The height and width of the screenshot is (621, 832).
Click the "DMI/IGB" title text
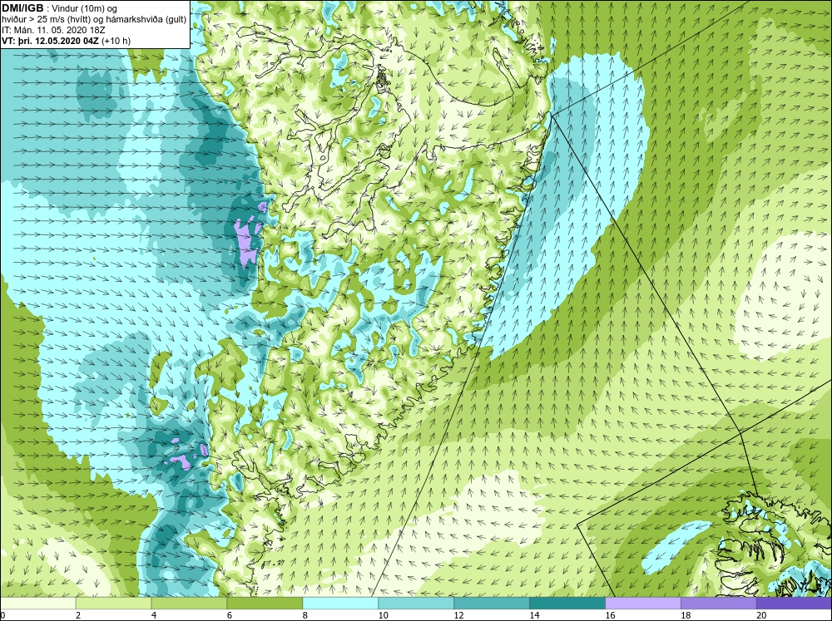click(22, 8)
